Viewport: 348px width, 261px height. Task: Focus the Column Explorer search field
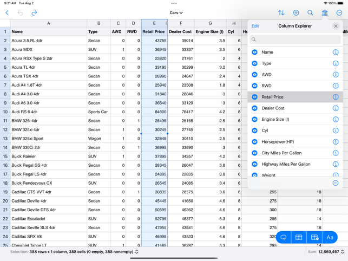pyautogui.click(x=295, y=40)
